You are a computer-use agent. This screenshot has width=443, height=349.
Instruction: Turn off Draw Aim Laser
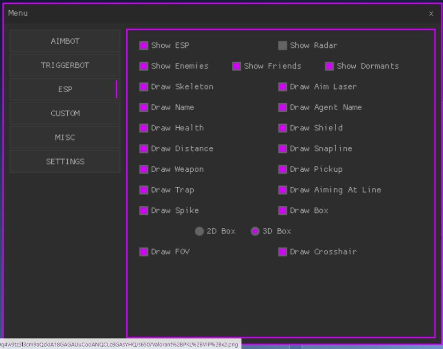pyautogui.click(x=283, y=87)
